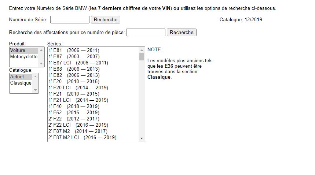Screen dimensions: 315x175
Task: Select series 1' E88 (2006 — 2013)
Action: coord(74,69)
